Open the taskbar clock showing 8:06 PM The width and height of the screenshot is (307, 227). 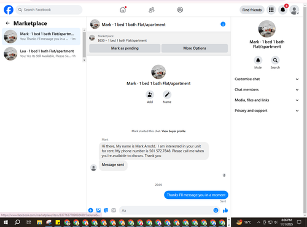(287, 222)
